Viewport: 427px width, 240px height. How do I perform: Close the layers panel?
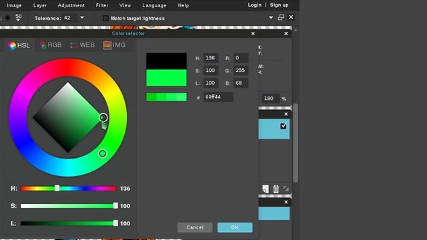[x=286, y=114]
